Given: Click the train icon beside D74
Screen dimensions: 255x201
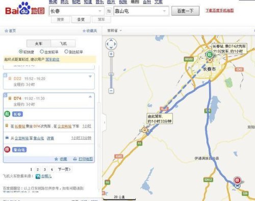Looking at the screenshot, I should (10, 98).
